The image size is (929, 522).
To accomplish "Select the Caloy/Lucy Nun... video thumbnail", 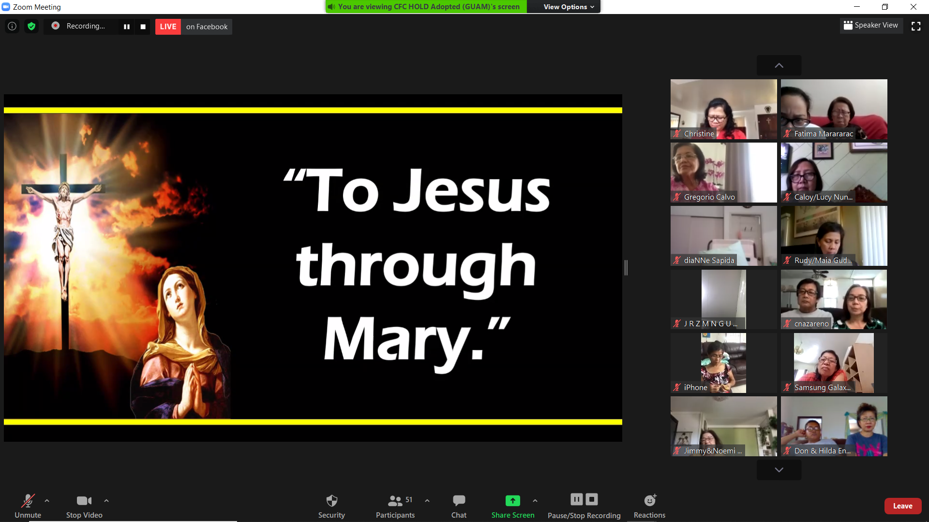I will click(834, 173).
